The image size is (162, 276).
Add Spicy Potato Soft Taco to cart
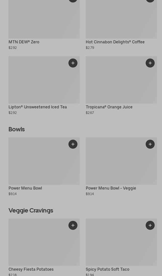(150, 225)
